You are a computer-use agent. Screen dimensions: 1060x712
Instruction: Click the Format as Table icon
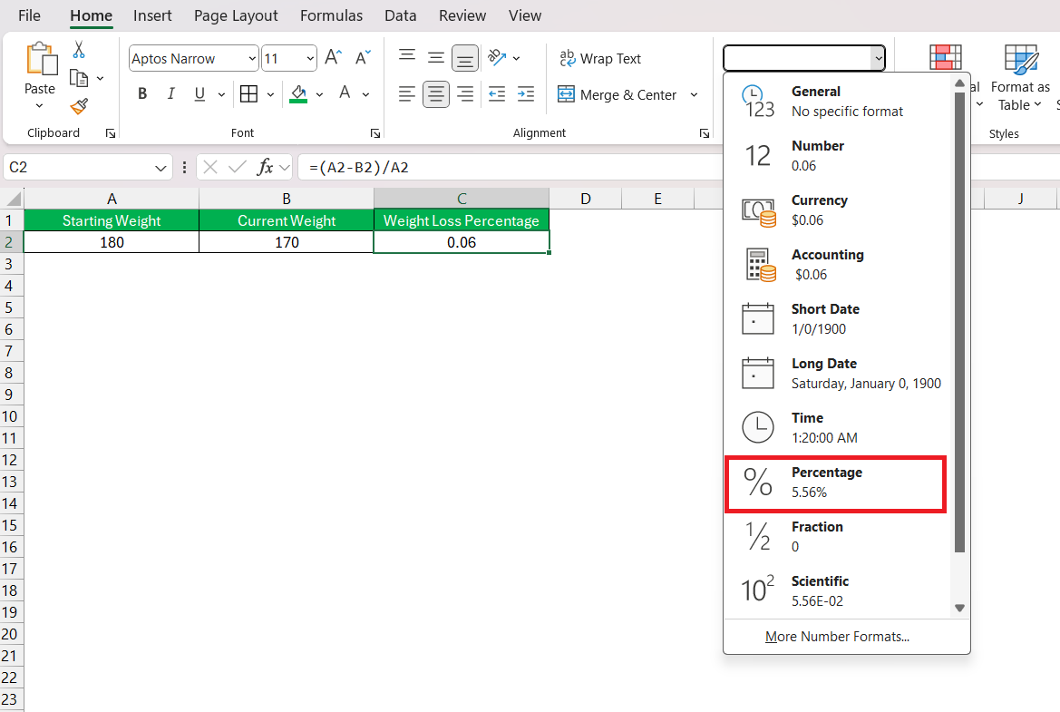(x=1021, y=60)
